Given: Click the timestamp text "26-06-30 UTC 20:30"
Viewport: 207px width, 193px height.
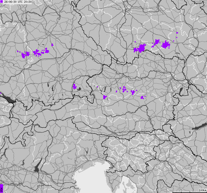Looking at the screenshot, I should coord(18,2).
